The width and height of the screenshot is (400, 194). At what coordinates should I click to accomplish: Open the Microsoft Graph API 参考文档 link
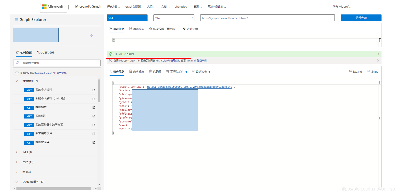pos(51,73)
